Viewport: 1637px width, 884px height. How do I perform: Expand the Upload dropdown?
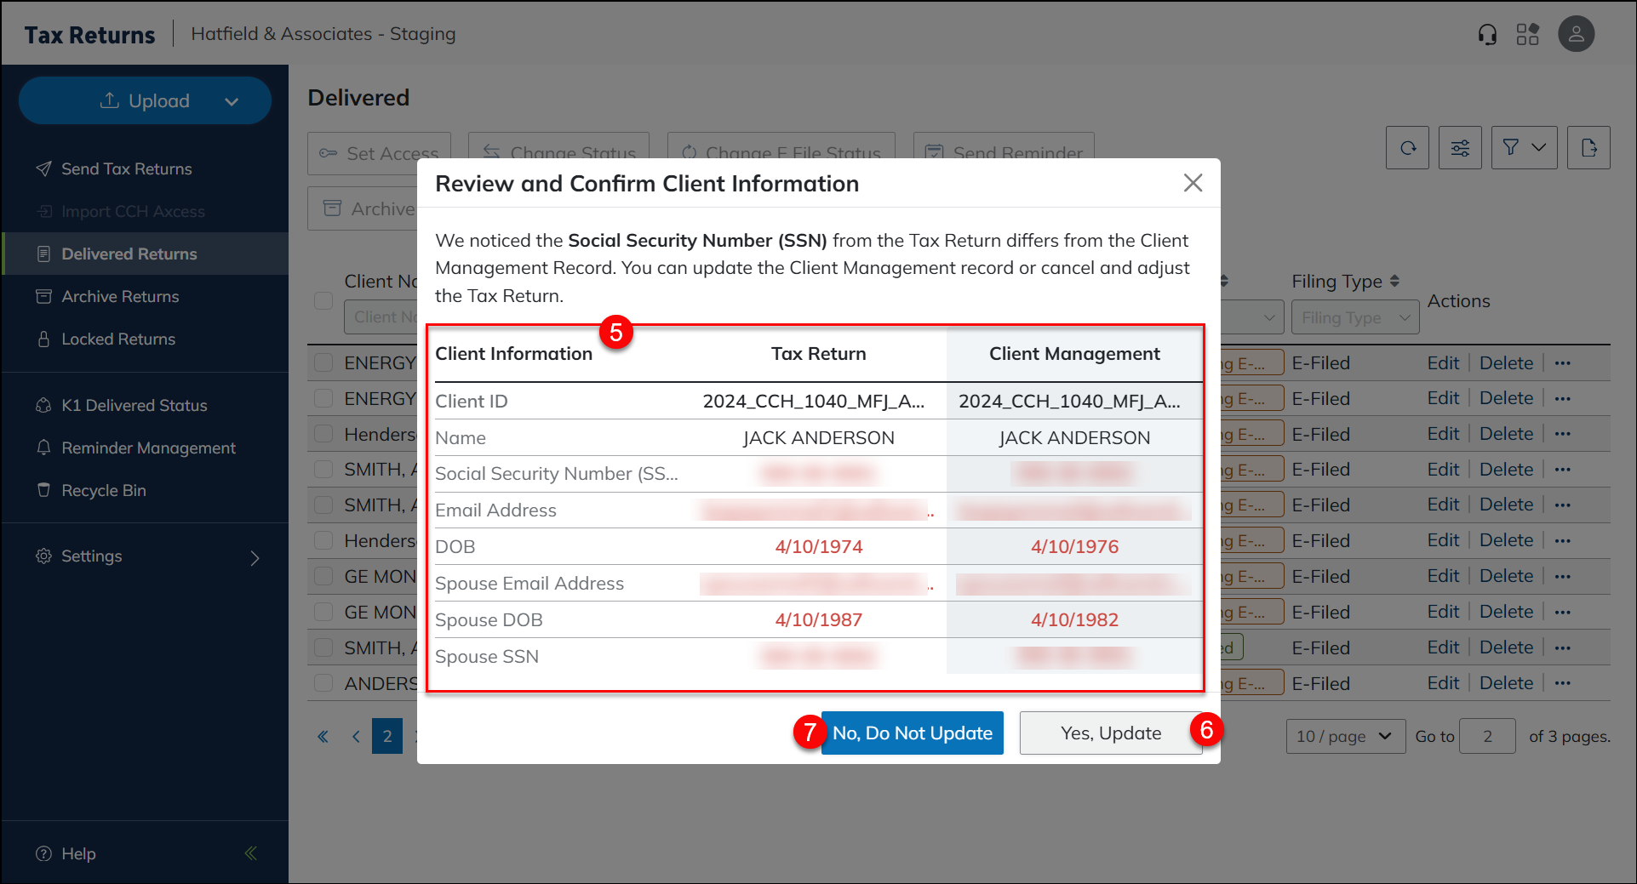(x=232, y=101)
